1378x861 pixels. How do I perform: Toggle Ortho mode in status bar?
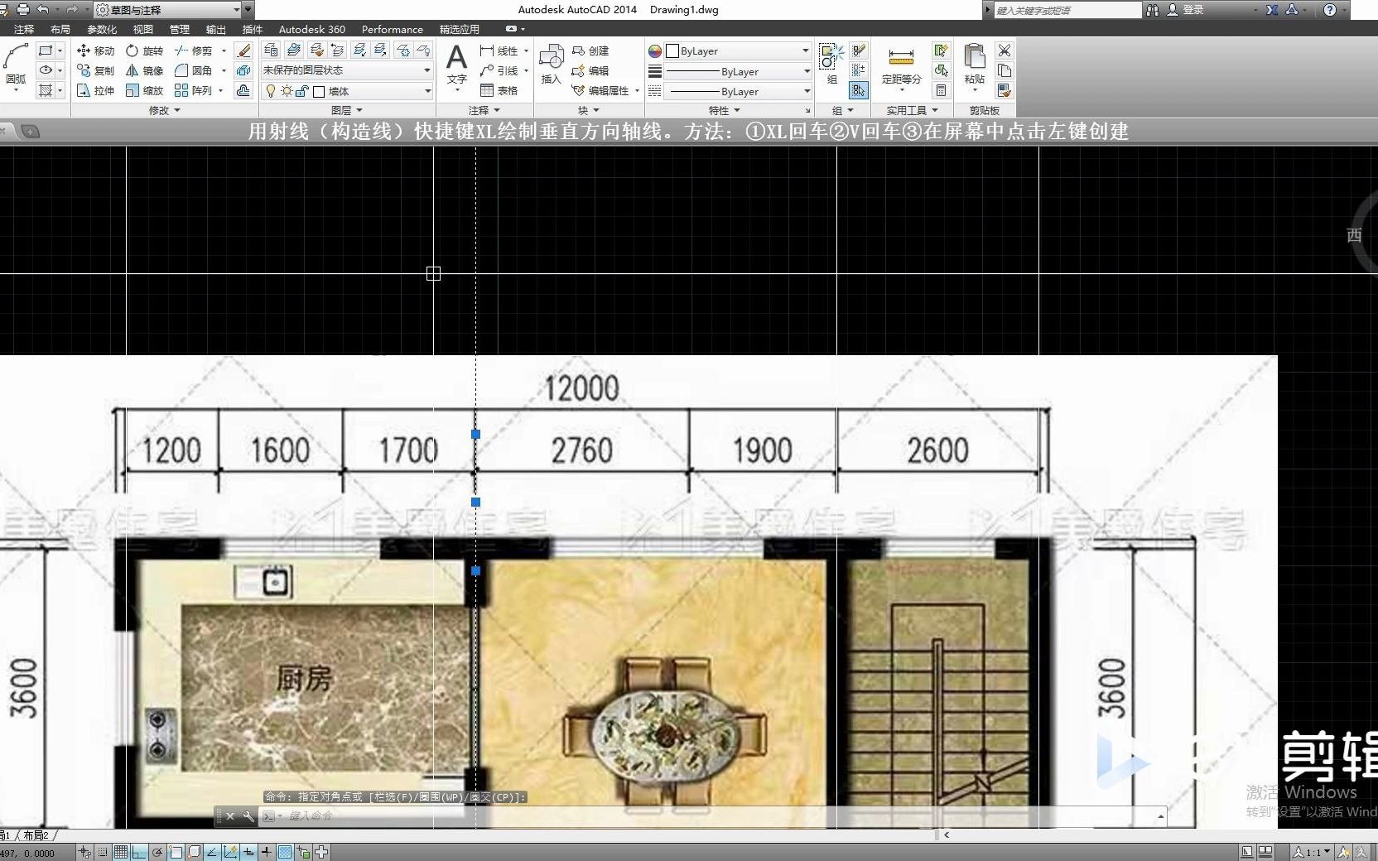(x=139, y=852)
